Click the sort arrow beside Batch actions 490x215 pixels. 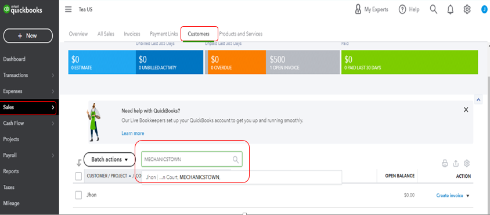79,163
